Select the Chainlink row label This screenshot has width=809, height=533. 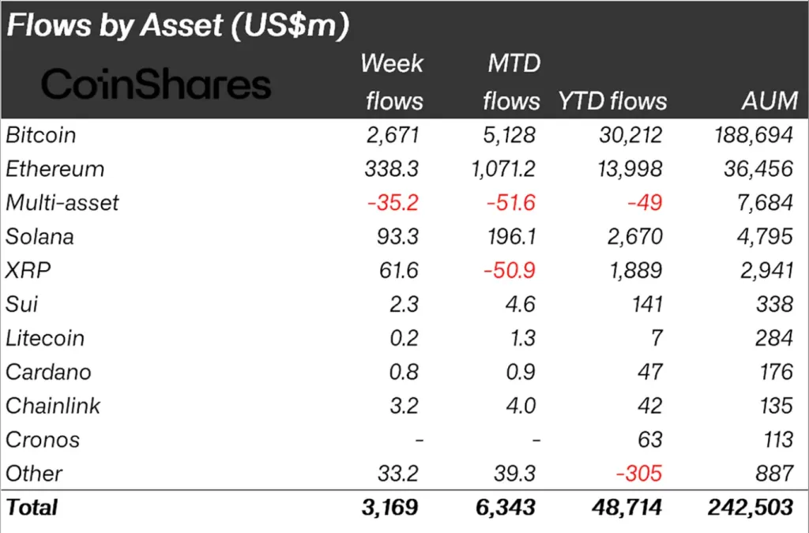[x=53, y=406]
